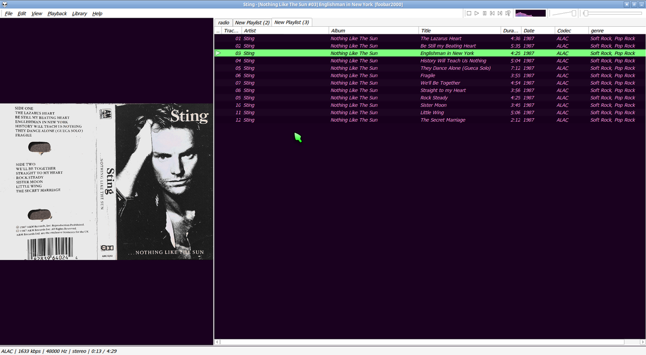Select track Sister Moon

(430, 105)
